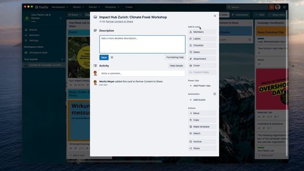Image resolution: width=304 pixels, height=171 pixels.
Task: Click the Write a comment field
Action: pos(142,74)
